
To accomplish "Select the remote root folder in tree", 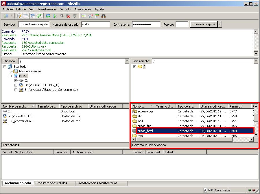I will (x=144, y=67).
